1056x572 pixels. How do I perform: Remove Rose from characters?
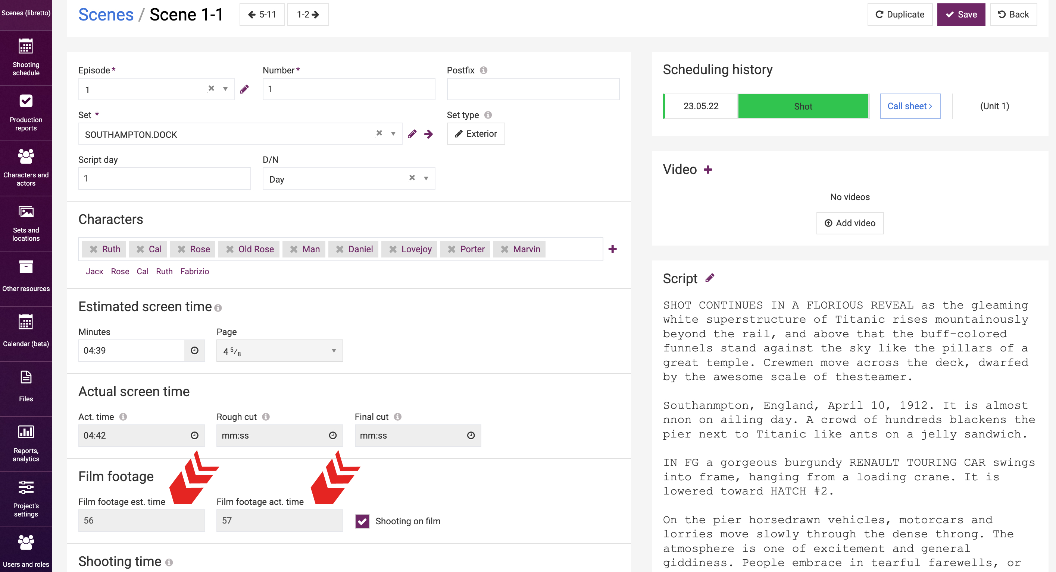(182, 249)
